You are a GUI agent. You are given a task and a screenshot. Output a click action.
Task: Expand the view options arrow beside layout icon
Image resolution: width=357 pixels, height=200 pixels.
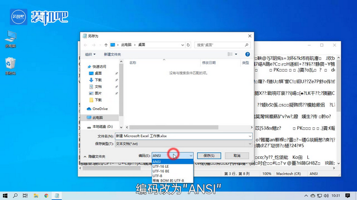236,54
